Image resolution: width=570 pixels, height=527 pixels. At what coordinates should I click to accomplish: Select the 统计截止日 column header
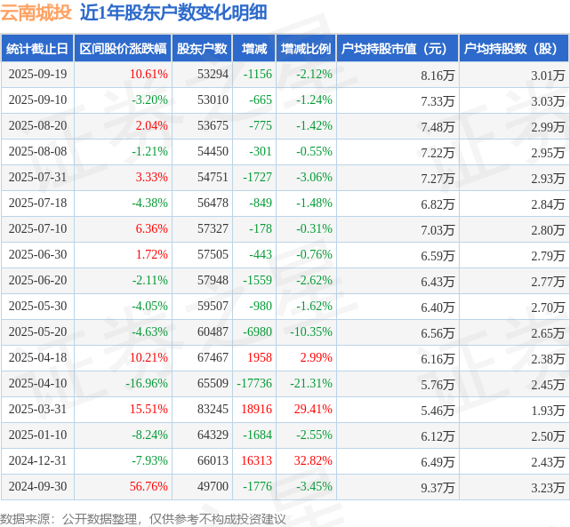37,48
